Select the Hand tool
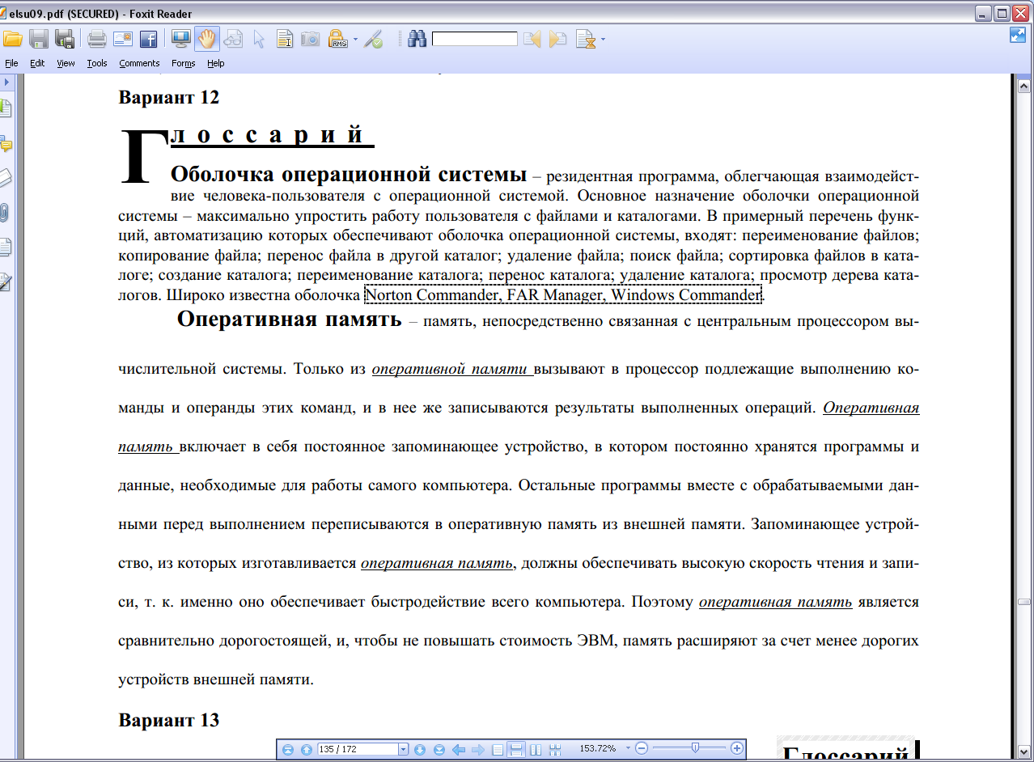Screen dimensions: 1034x762 tap(207, 38)
